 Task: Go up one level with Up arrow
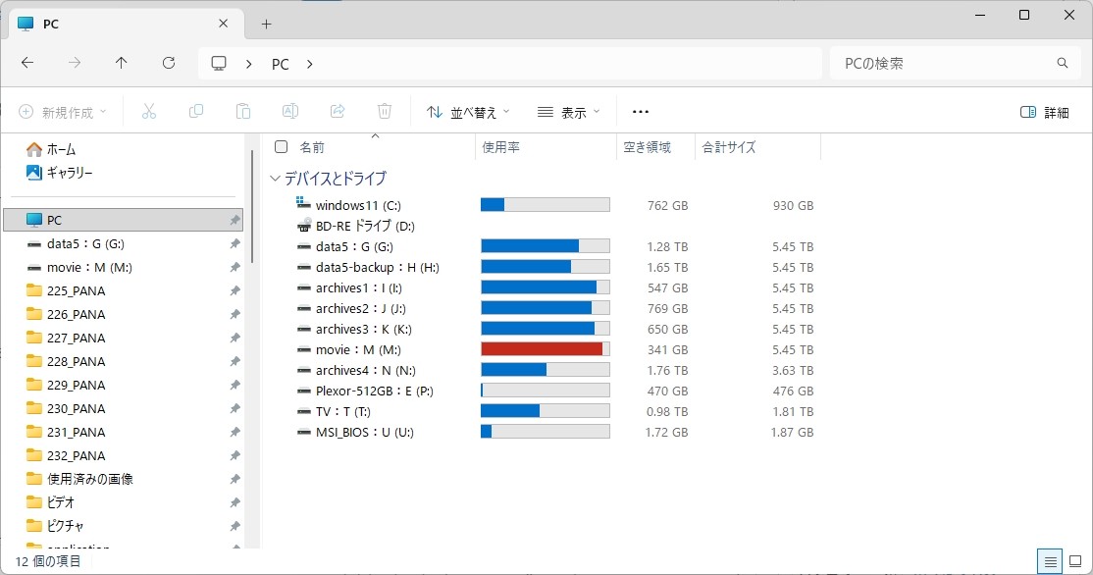pos(122,63)
